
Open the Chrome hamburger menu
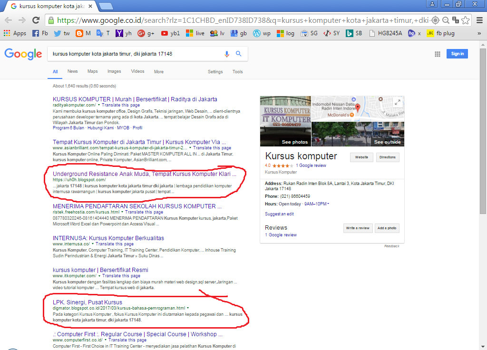[479, 20]
